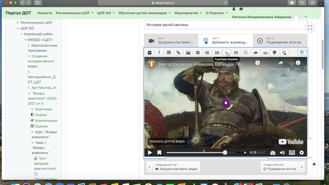This screenshot has width=329, height=185.
Task: Open 'Значки' badges sidebar link
Action: point(41,115)
